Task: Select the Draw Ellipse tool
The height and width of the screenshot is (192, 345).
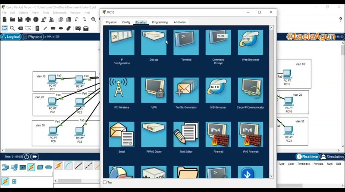Action: click(x=61, y=28)
